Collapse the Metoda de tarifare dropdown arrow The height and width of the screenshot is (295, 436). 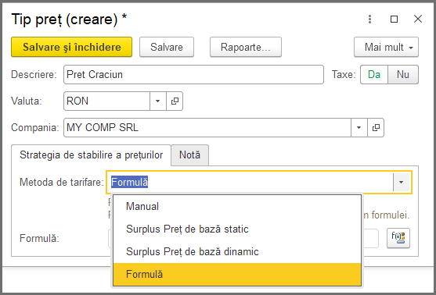click(x=401, y=182)
